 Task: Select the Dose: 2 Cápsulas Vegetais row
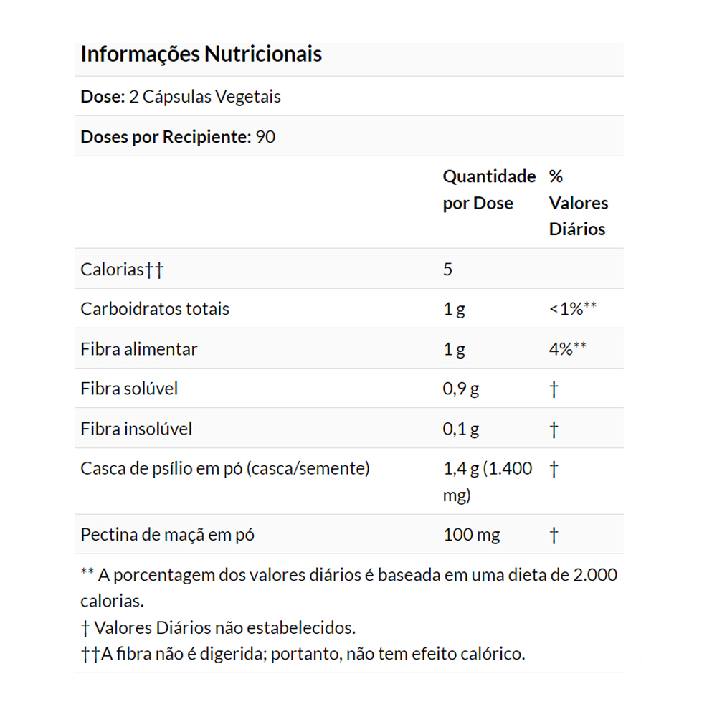click(x=181, y=97)
